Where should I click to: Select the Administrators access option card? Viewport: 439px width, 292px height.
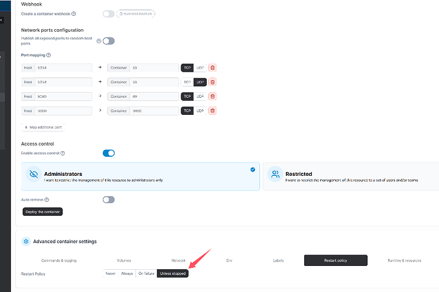point(141,176)
